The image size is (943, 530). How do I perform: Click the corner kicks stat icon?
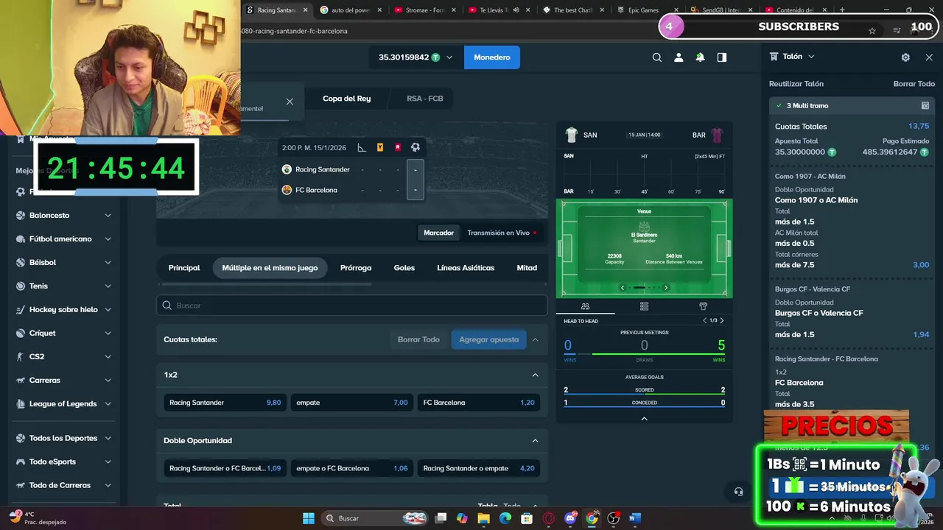(x=362, y=147)
